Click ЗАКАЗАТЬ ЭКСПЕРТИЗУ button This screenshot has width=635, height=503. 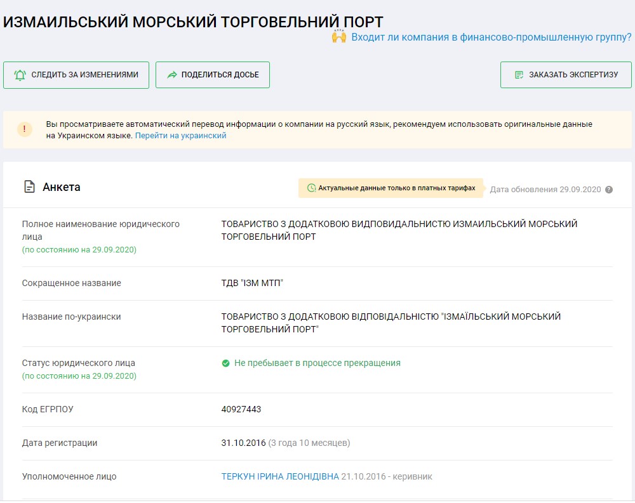566,75
